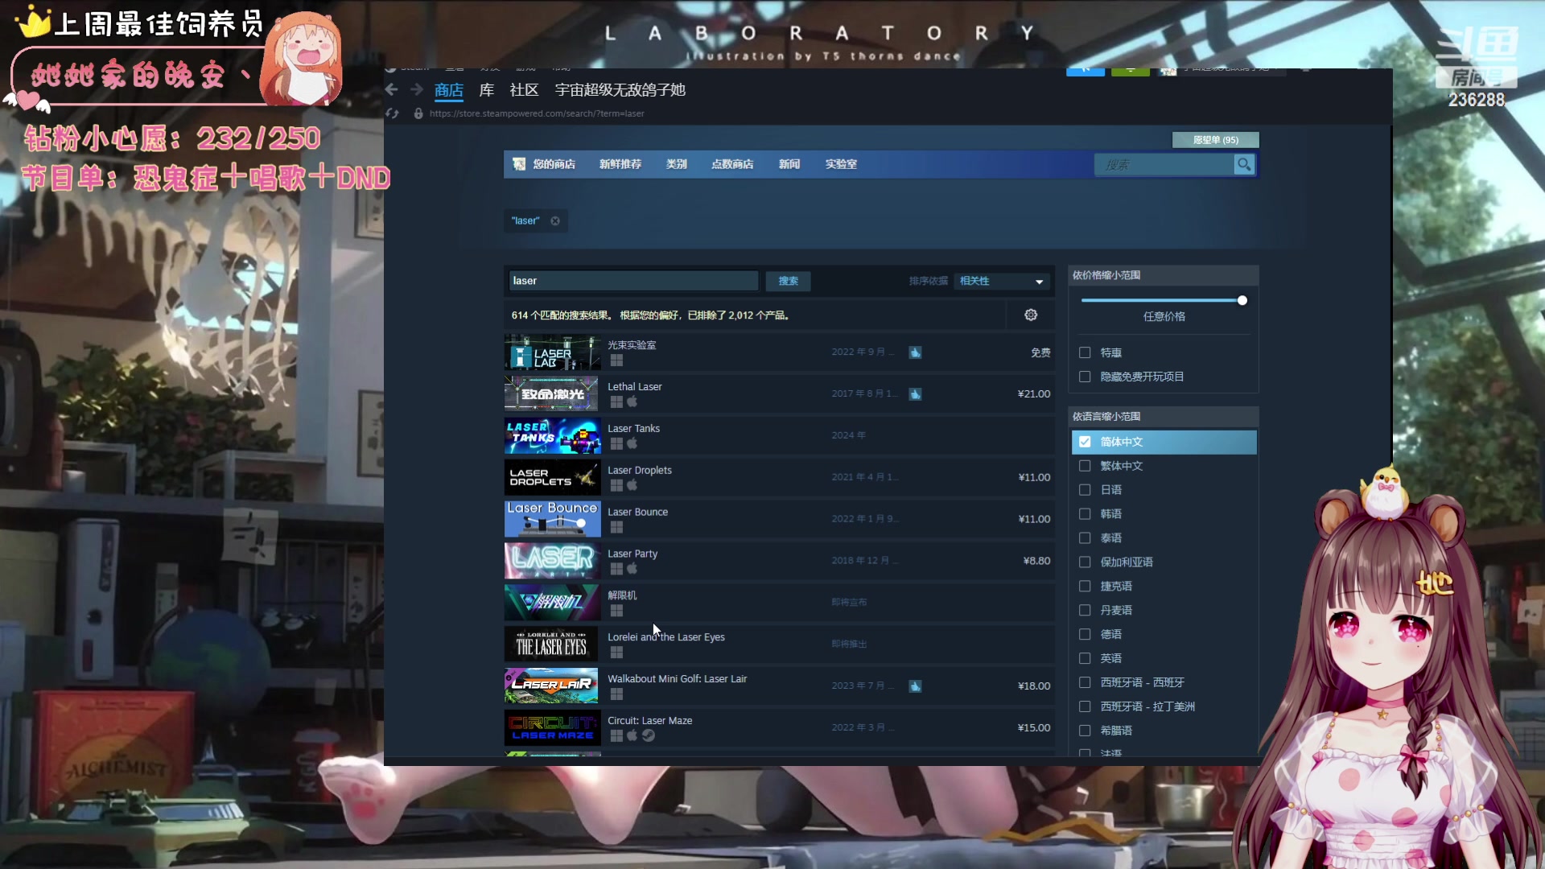Click the store search magnifier icon
1545x869 pixels.
[x=1244, y=164]
